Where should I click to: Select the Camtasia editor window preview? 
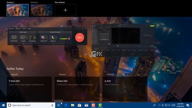pyautogui.click(x=123, y=40)
